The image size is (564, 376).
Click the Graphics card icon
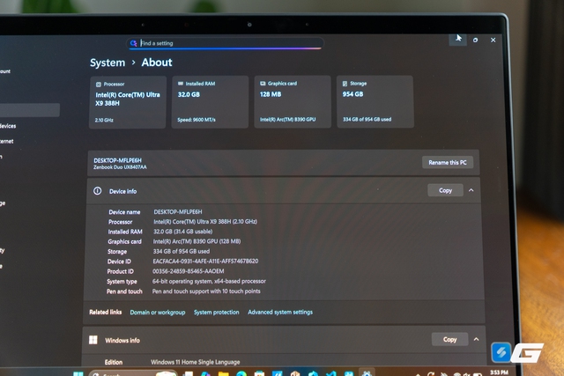pos(263,84)
